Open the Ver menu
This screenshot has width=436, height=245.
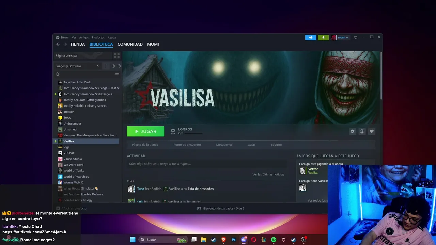(74, 37)
